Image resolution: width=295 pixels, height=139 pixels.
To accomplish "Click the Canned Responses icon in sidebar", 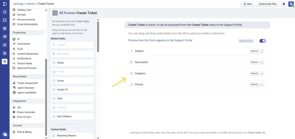I will [x=14, y=54].
